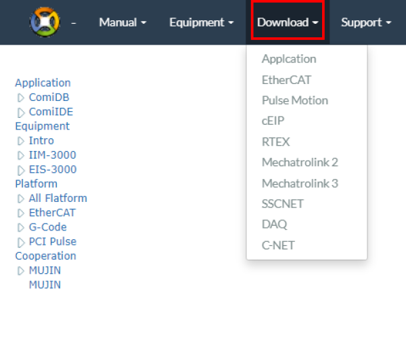Viewport: 406px width, 347px height.
Task: Open the Manual dropdown menu
Action: coord(122,22)
